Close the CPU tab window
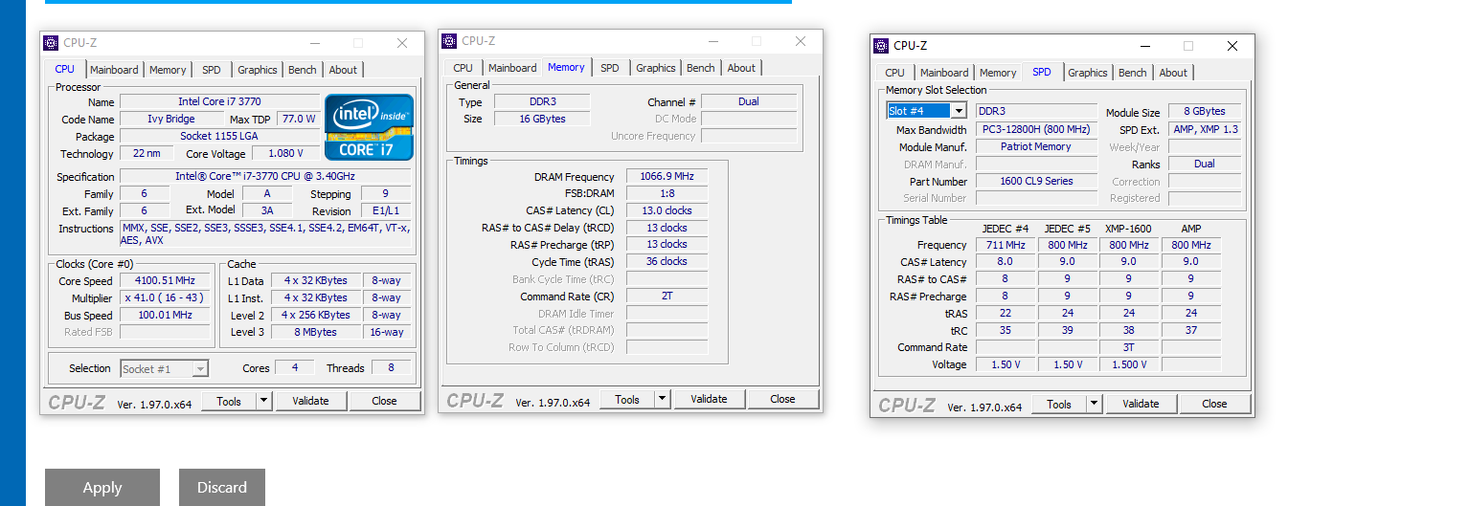Screen dimensions: 1469x506 pos(402,43)
